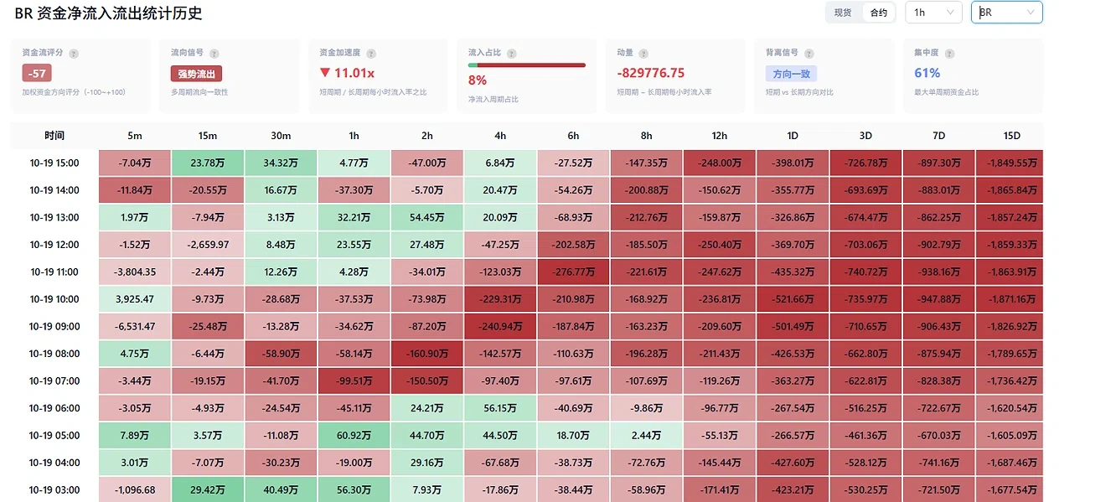Click the 56.15万 cell
1116x502 pixels.
(x=500, y=408)
